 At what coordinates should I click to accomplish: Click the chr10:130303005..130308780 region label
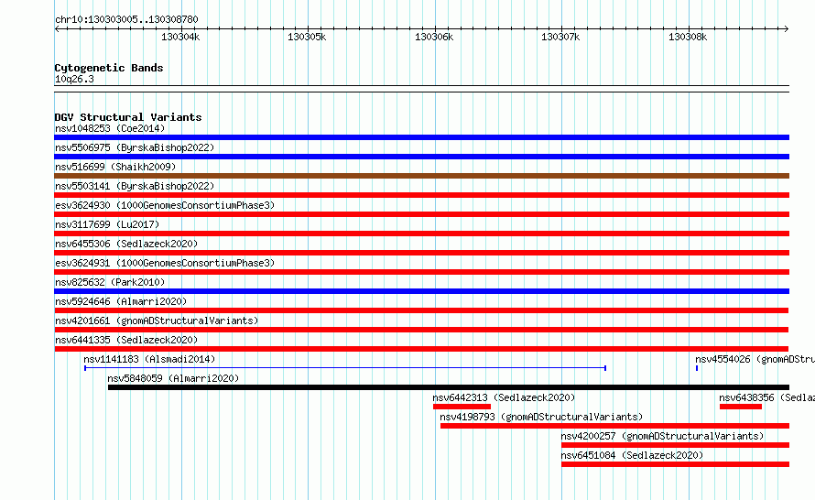126,20
